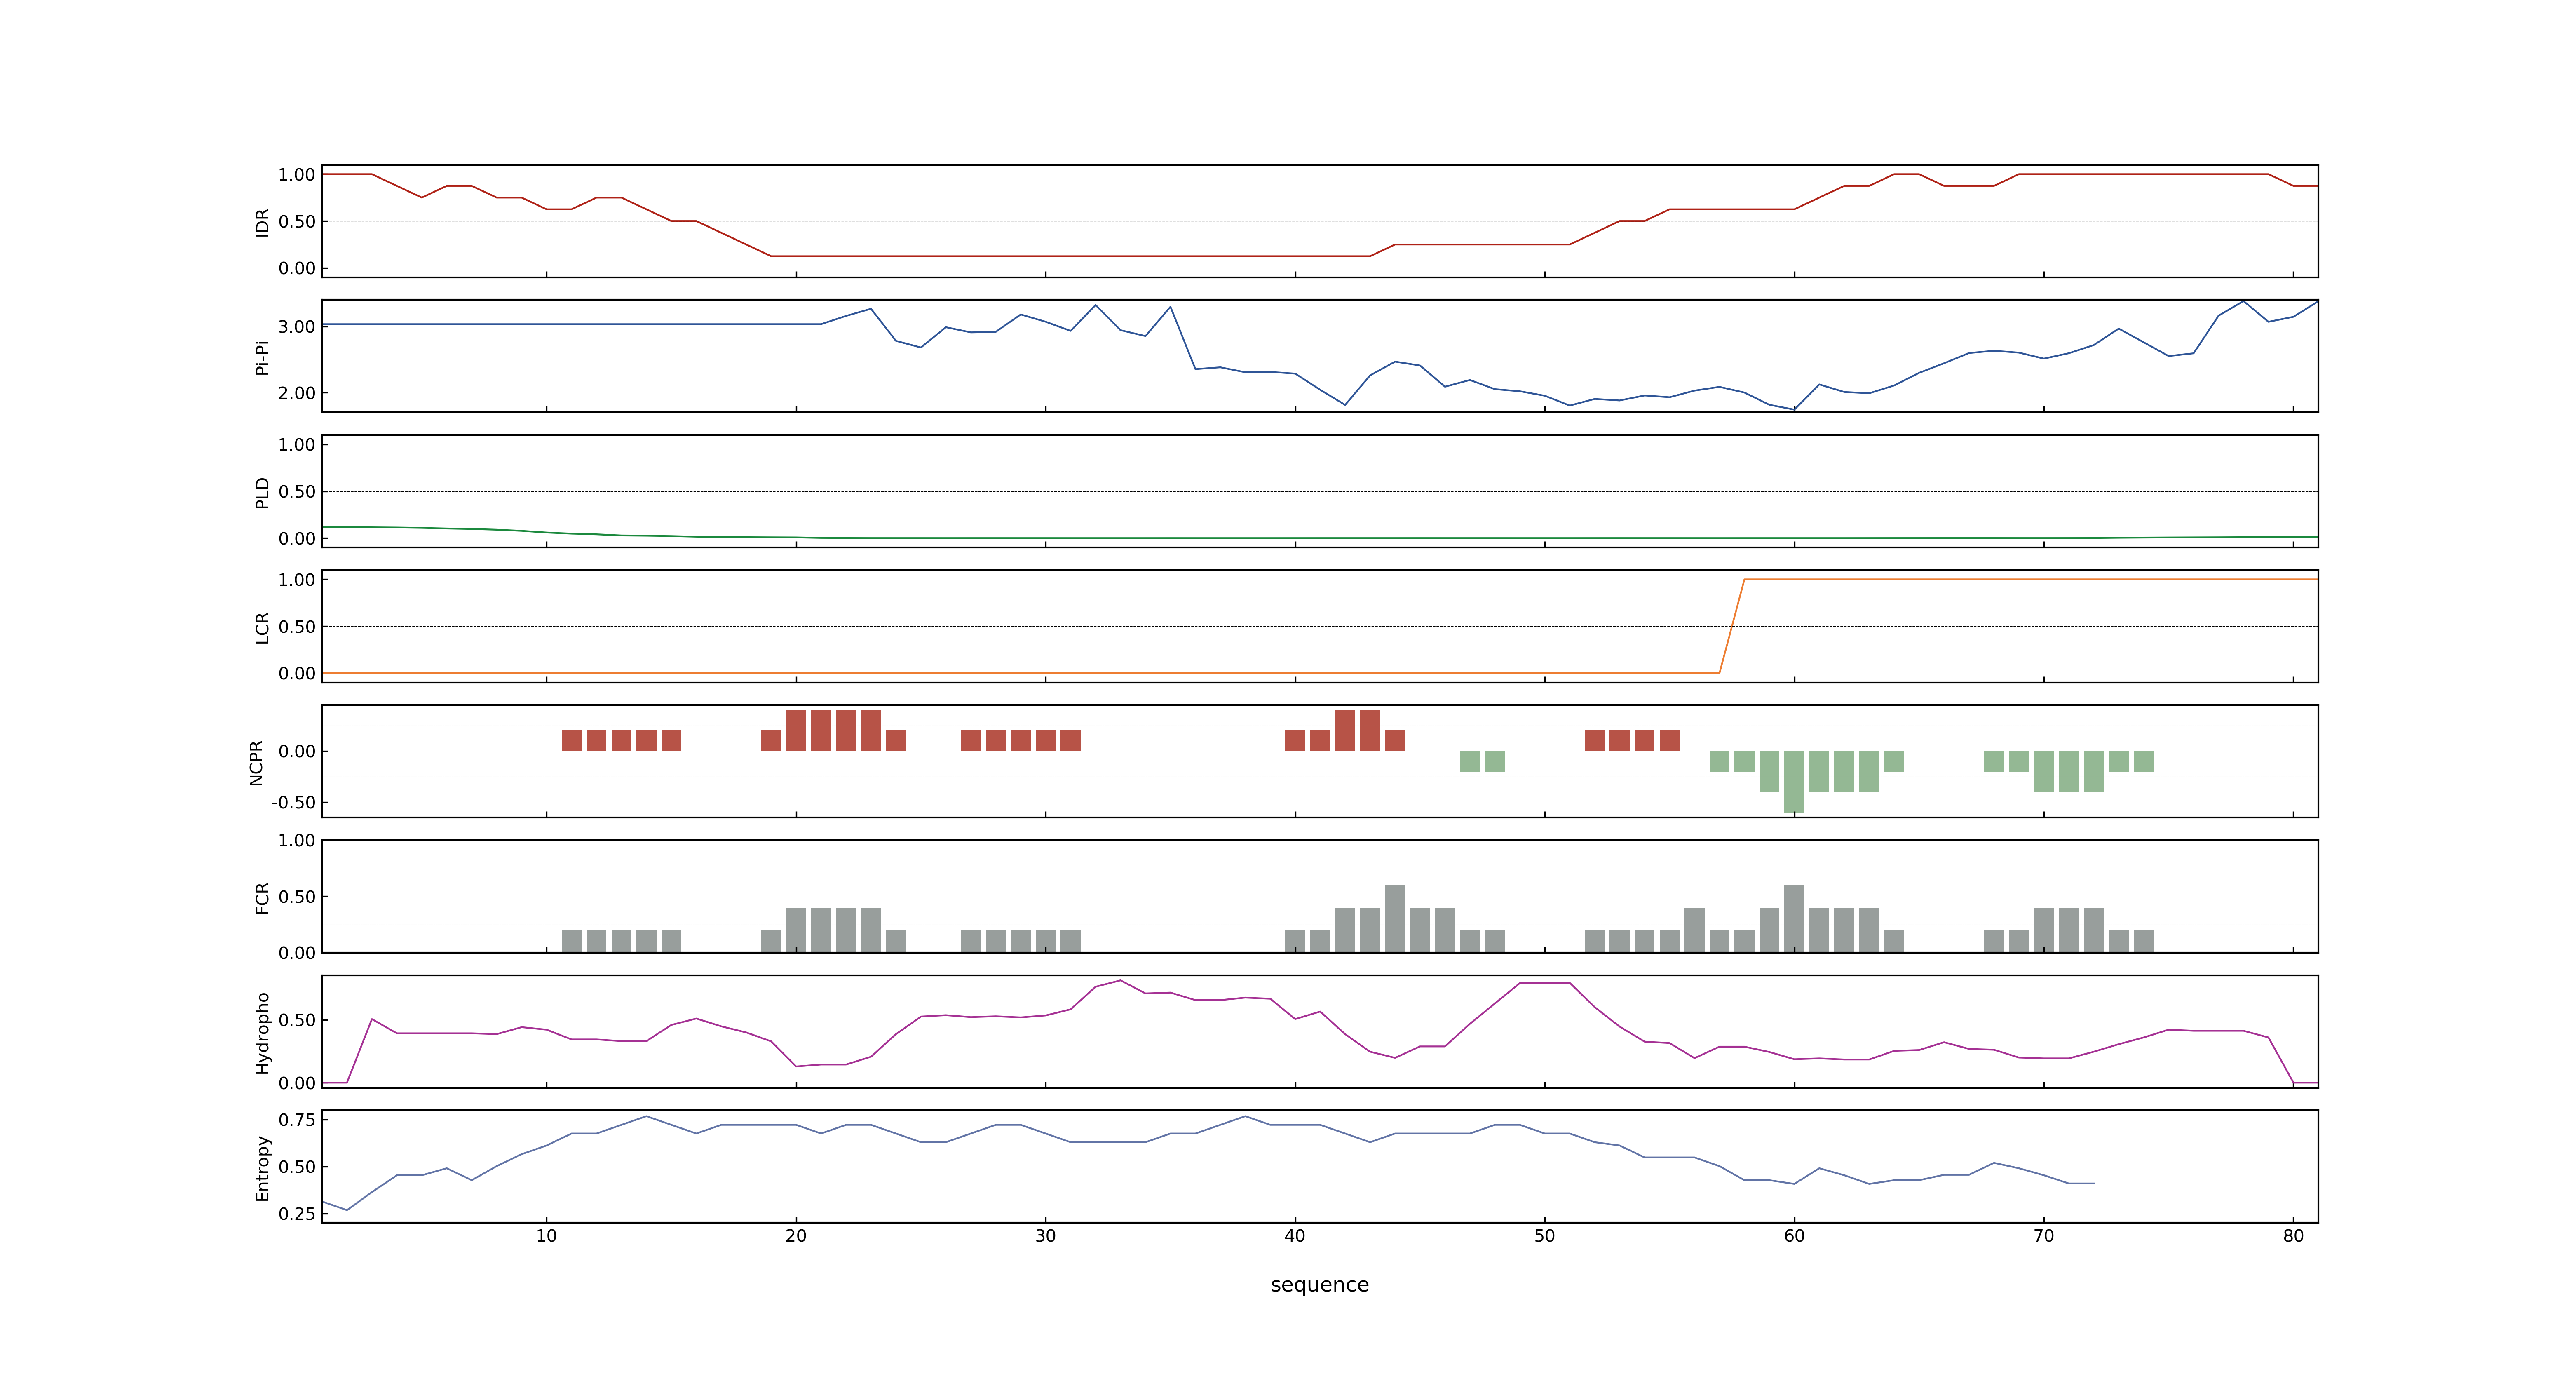Click the Entropy axis label
Viewport: 2576px width, 1374px height.
(262, 1167)
